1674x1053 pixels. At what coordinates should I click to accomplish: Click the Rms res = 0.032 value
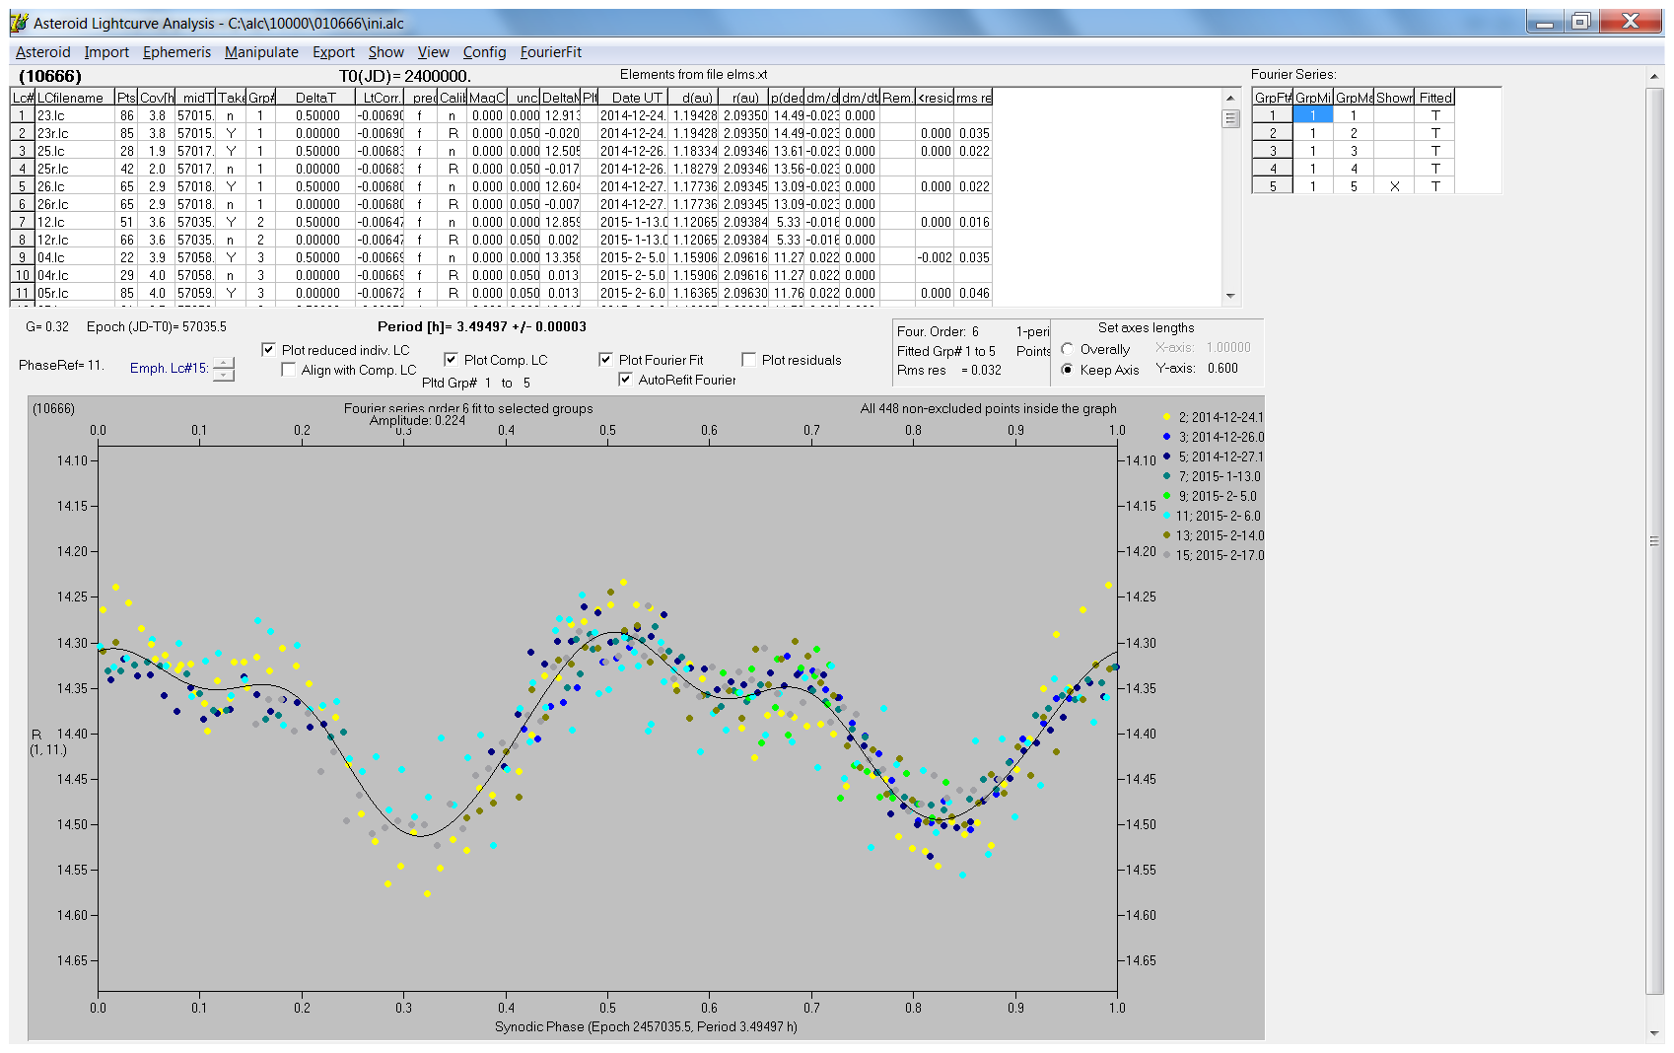click(x=949, y=370)
